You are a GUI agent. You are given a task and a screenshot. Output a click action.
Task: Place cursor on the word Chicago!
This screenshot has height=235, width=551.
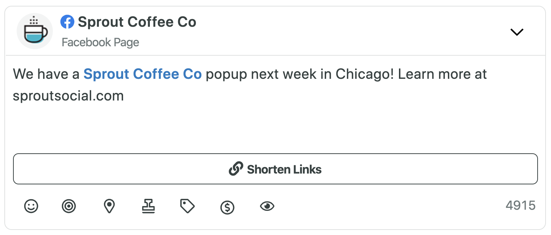point(365,74)
